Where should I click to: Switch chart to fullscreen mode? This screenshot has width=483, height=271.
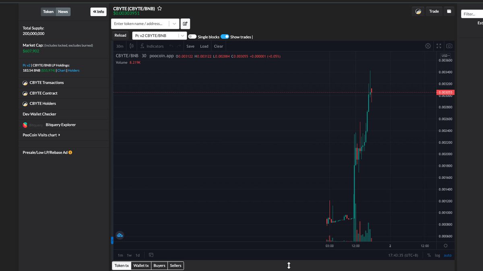coord(439,46)
